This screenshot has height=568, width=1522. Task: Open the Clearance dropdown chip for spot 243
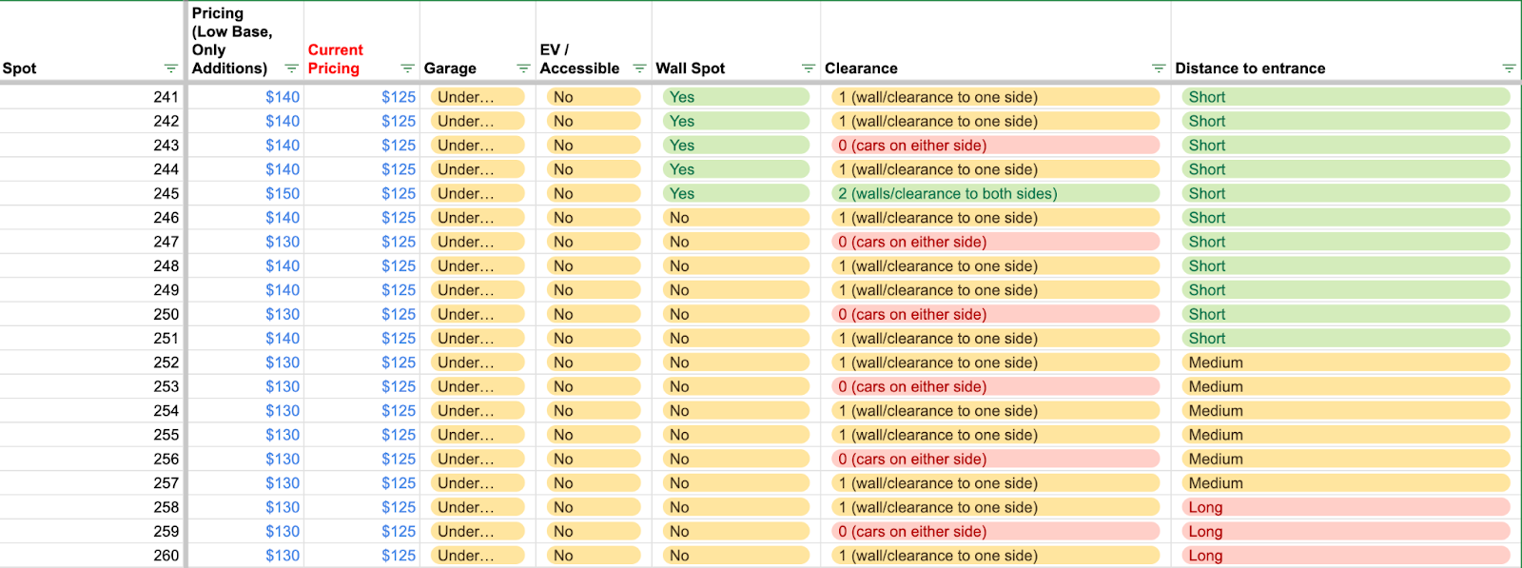point(995,146)
